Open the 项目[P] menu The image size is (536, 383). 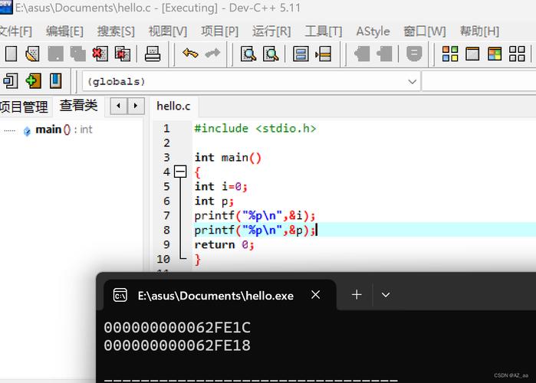[219, 31]
